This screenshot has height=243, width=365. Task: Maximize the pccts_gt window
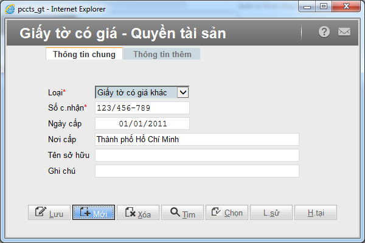[x=324, y=7]
